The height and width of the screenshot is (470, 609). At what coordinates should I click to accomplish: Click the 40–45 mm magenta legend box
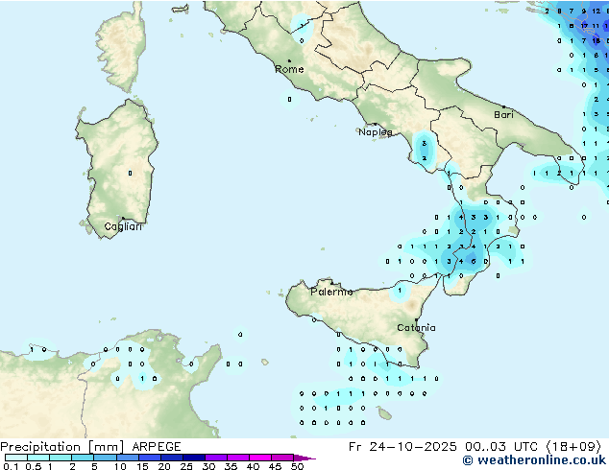(x=260, y=458)
